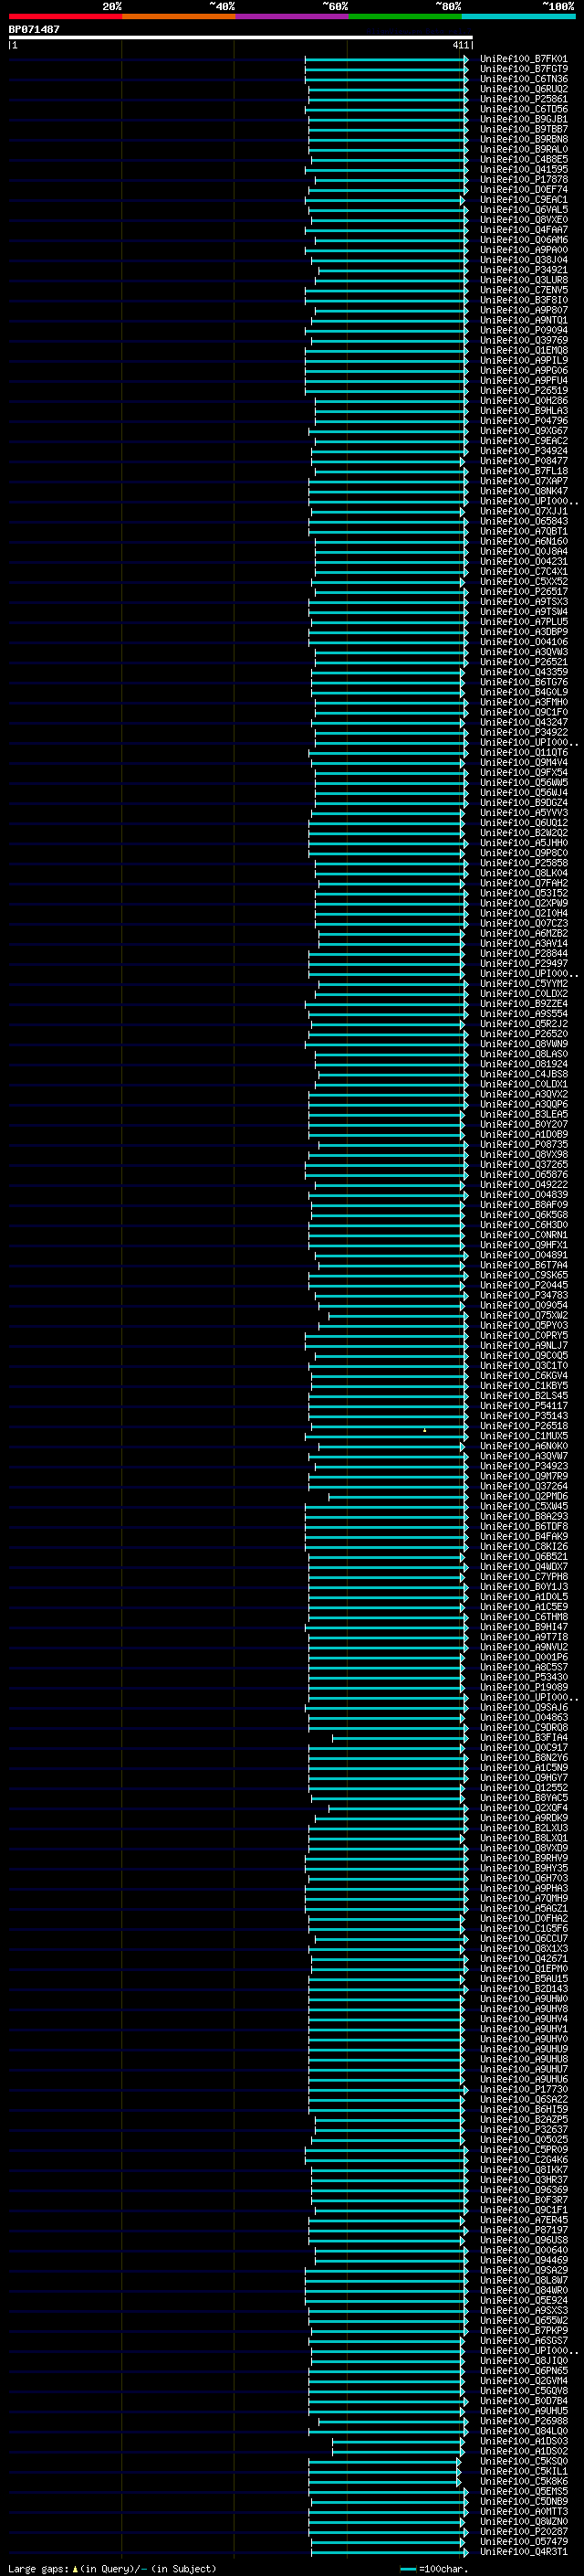Select the UniRef100_Q1EMQ8 label
This screenshot has width=584, height=2576.
pyautogui.click(x=524, y=350)
